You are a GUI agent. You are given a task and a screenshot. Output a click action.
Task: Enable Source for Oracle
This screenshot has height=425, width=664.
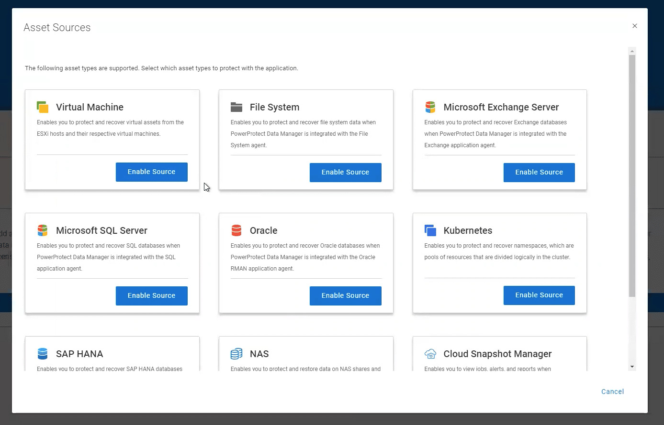[346, 296]
